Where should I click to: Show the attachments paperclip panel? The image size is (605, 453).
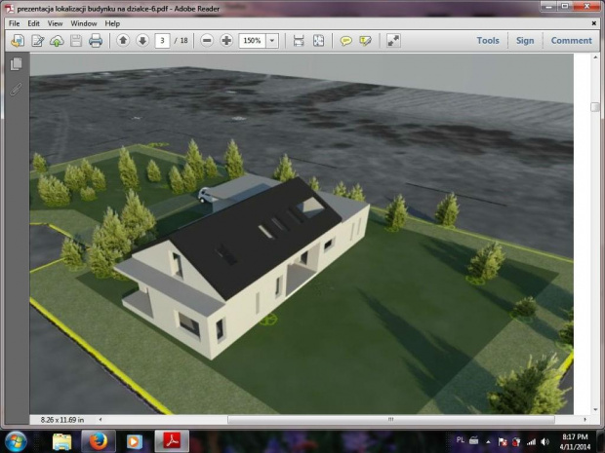point(16,89)
